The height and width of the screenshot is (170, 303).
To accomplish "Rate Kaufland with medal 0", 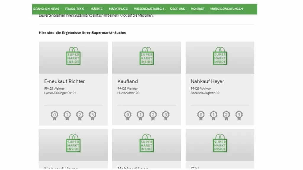I will click(128, 115).
